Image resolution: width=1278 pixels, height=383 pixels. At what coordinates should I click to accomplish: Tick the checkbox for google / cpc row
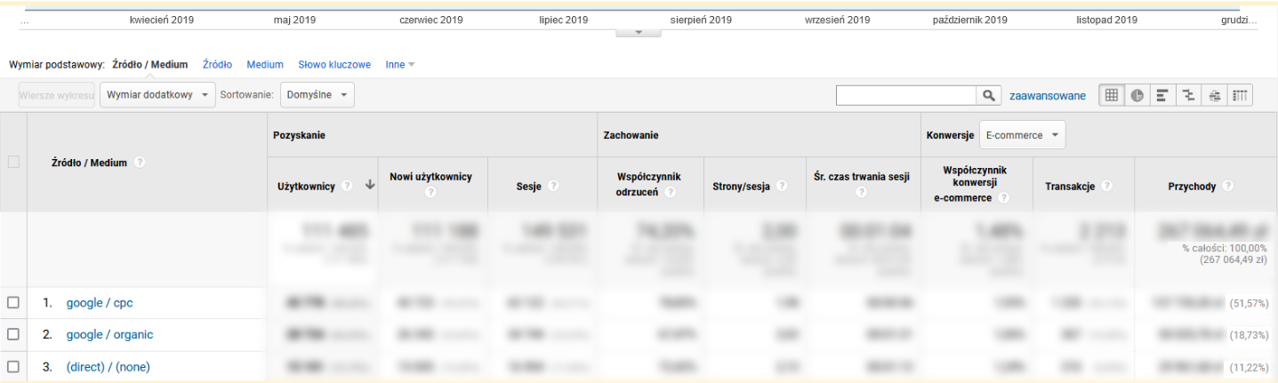coord(13,303)
